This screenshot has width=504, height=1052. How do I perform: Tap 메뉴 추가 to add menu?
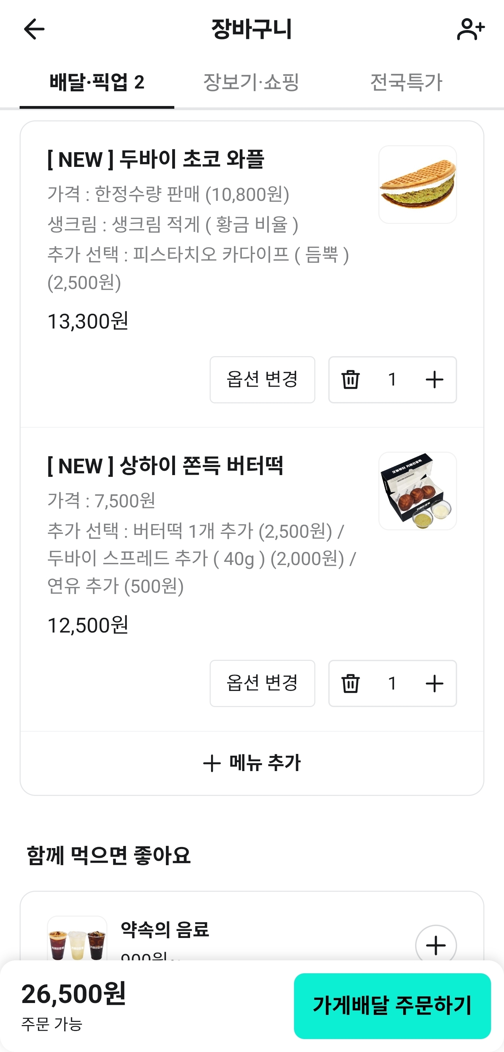point(252,763)
